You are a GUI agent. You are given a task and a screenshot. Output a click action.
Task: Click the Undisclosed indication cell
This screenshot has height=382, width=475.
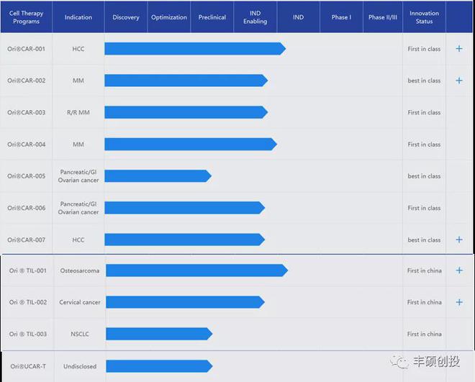(x=80, y=366)
